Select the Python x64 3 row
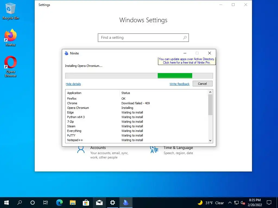Viewport: 278px width, 208px height. click(x=137, y=117)
